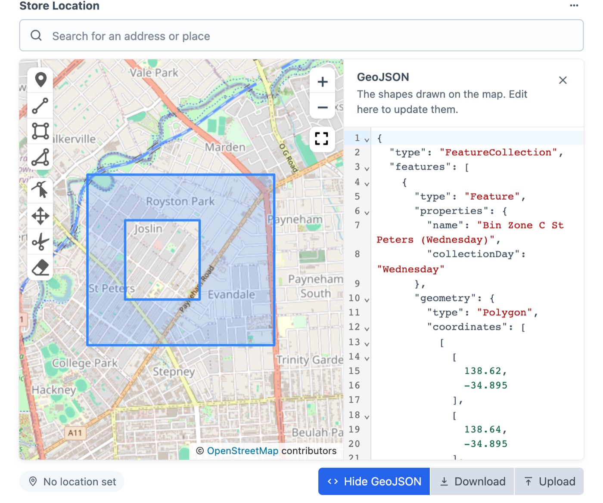603x503 pixels.
Task: Select the polygon drawing tool
Action: tap(40, 157)
